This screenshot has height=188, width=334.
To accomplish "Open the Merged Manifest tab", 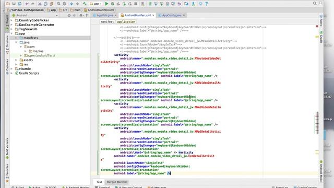I will (x=117, y=182).
